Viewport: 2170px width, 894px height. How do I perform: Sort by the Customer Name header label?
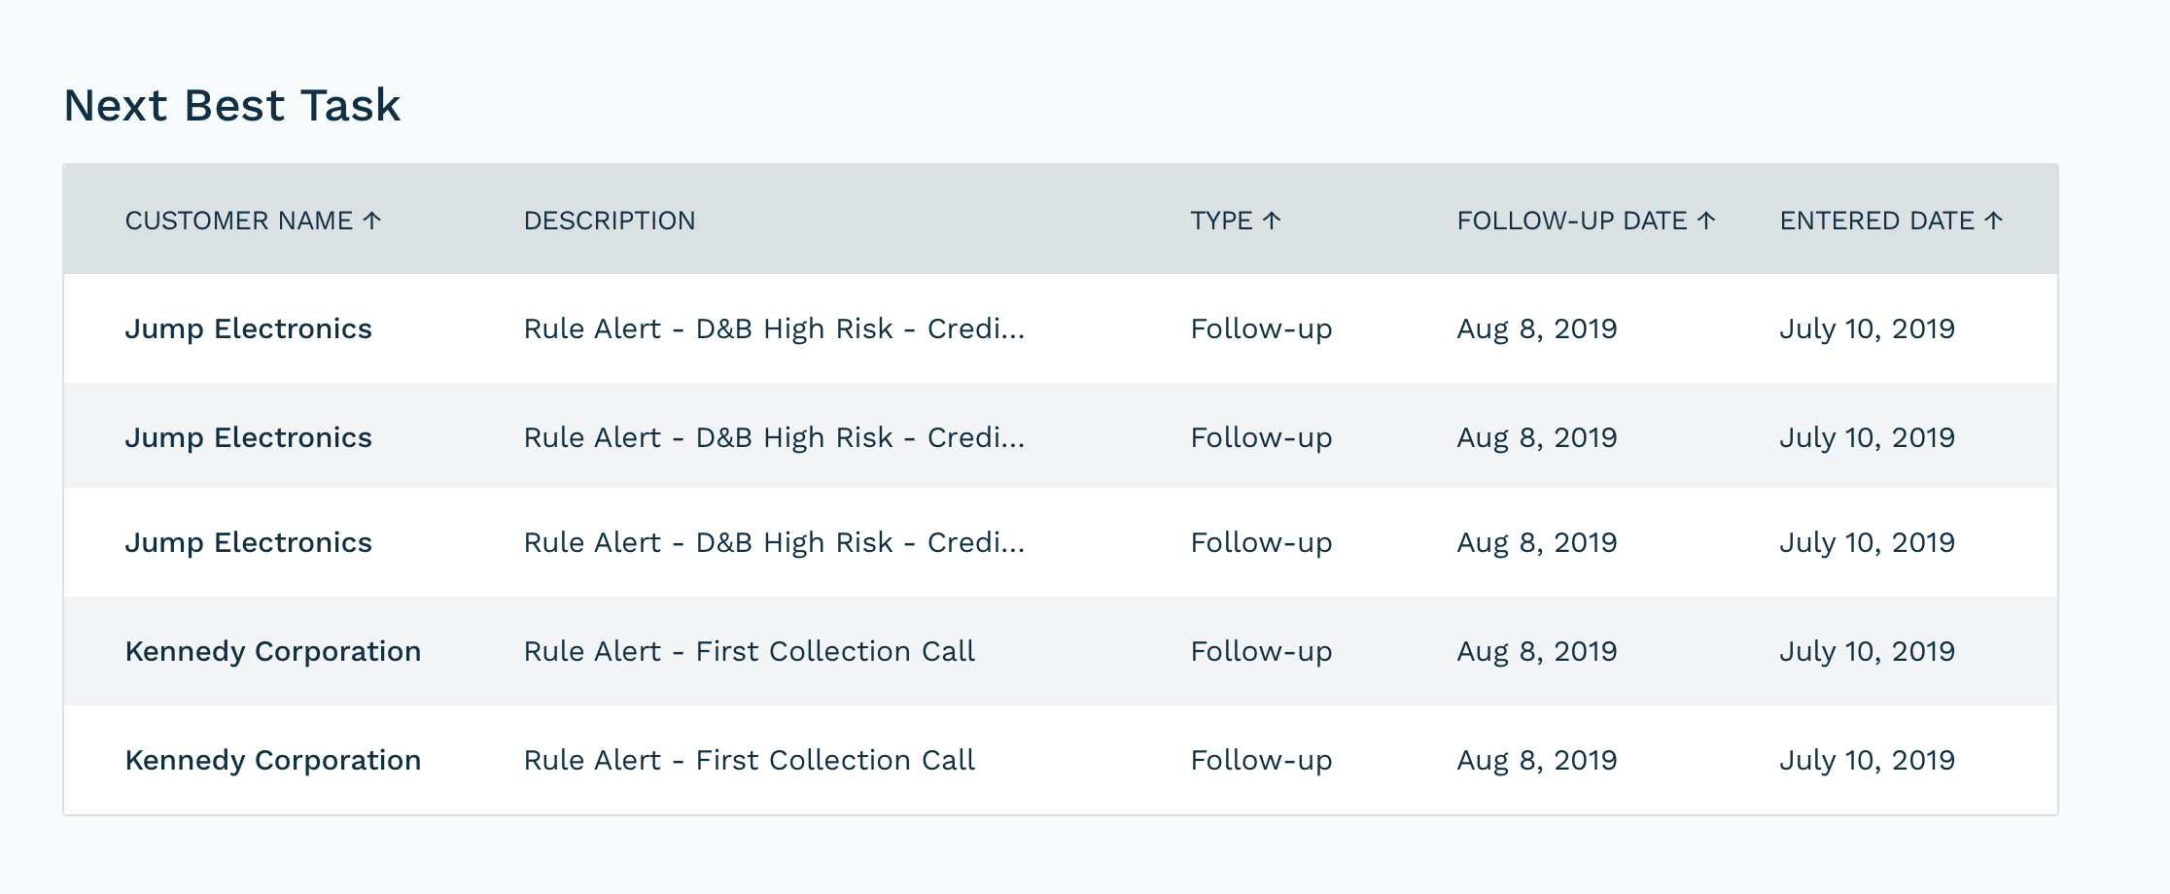[x=238, y=221]
